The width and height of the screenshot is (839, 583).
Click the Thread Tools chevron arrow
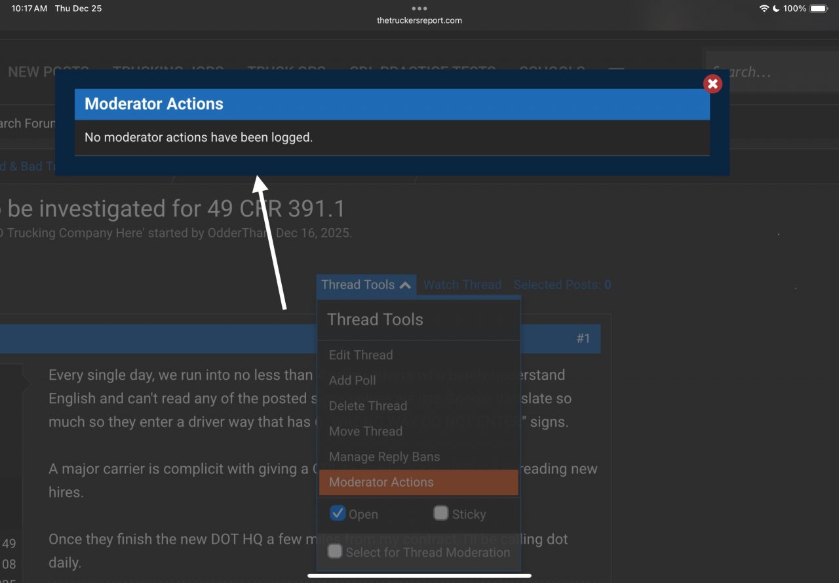pos(405,285)
